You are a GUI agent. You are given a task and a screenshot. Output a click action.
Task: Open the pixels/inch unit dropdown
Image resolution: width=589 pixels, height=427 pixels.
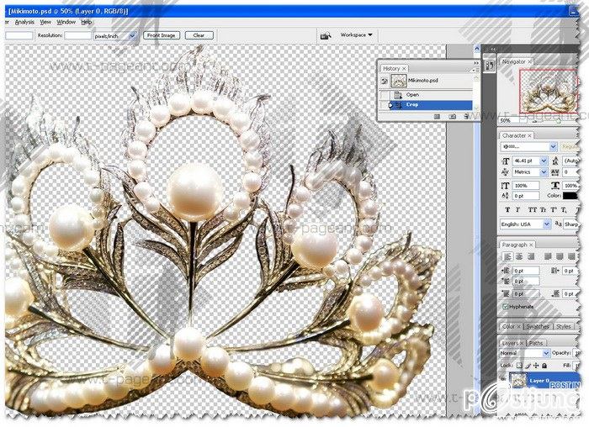[114, 36]
